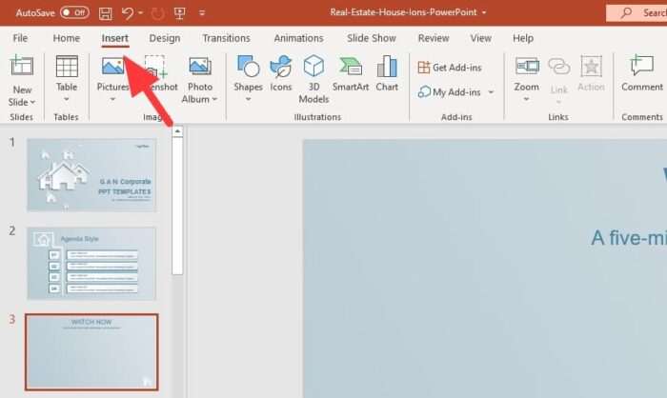
Task: Select slide 2 Agenda Style thumbnail
Action: [x=91, y=263]
